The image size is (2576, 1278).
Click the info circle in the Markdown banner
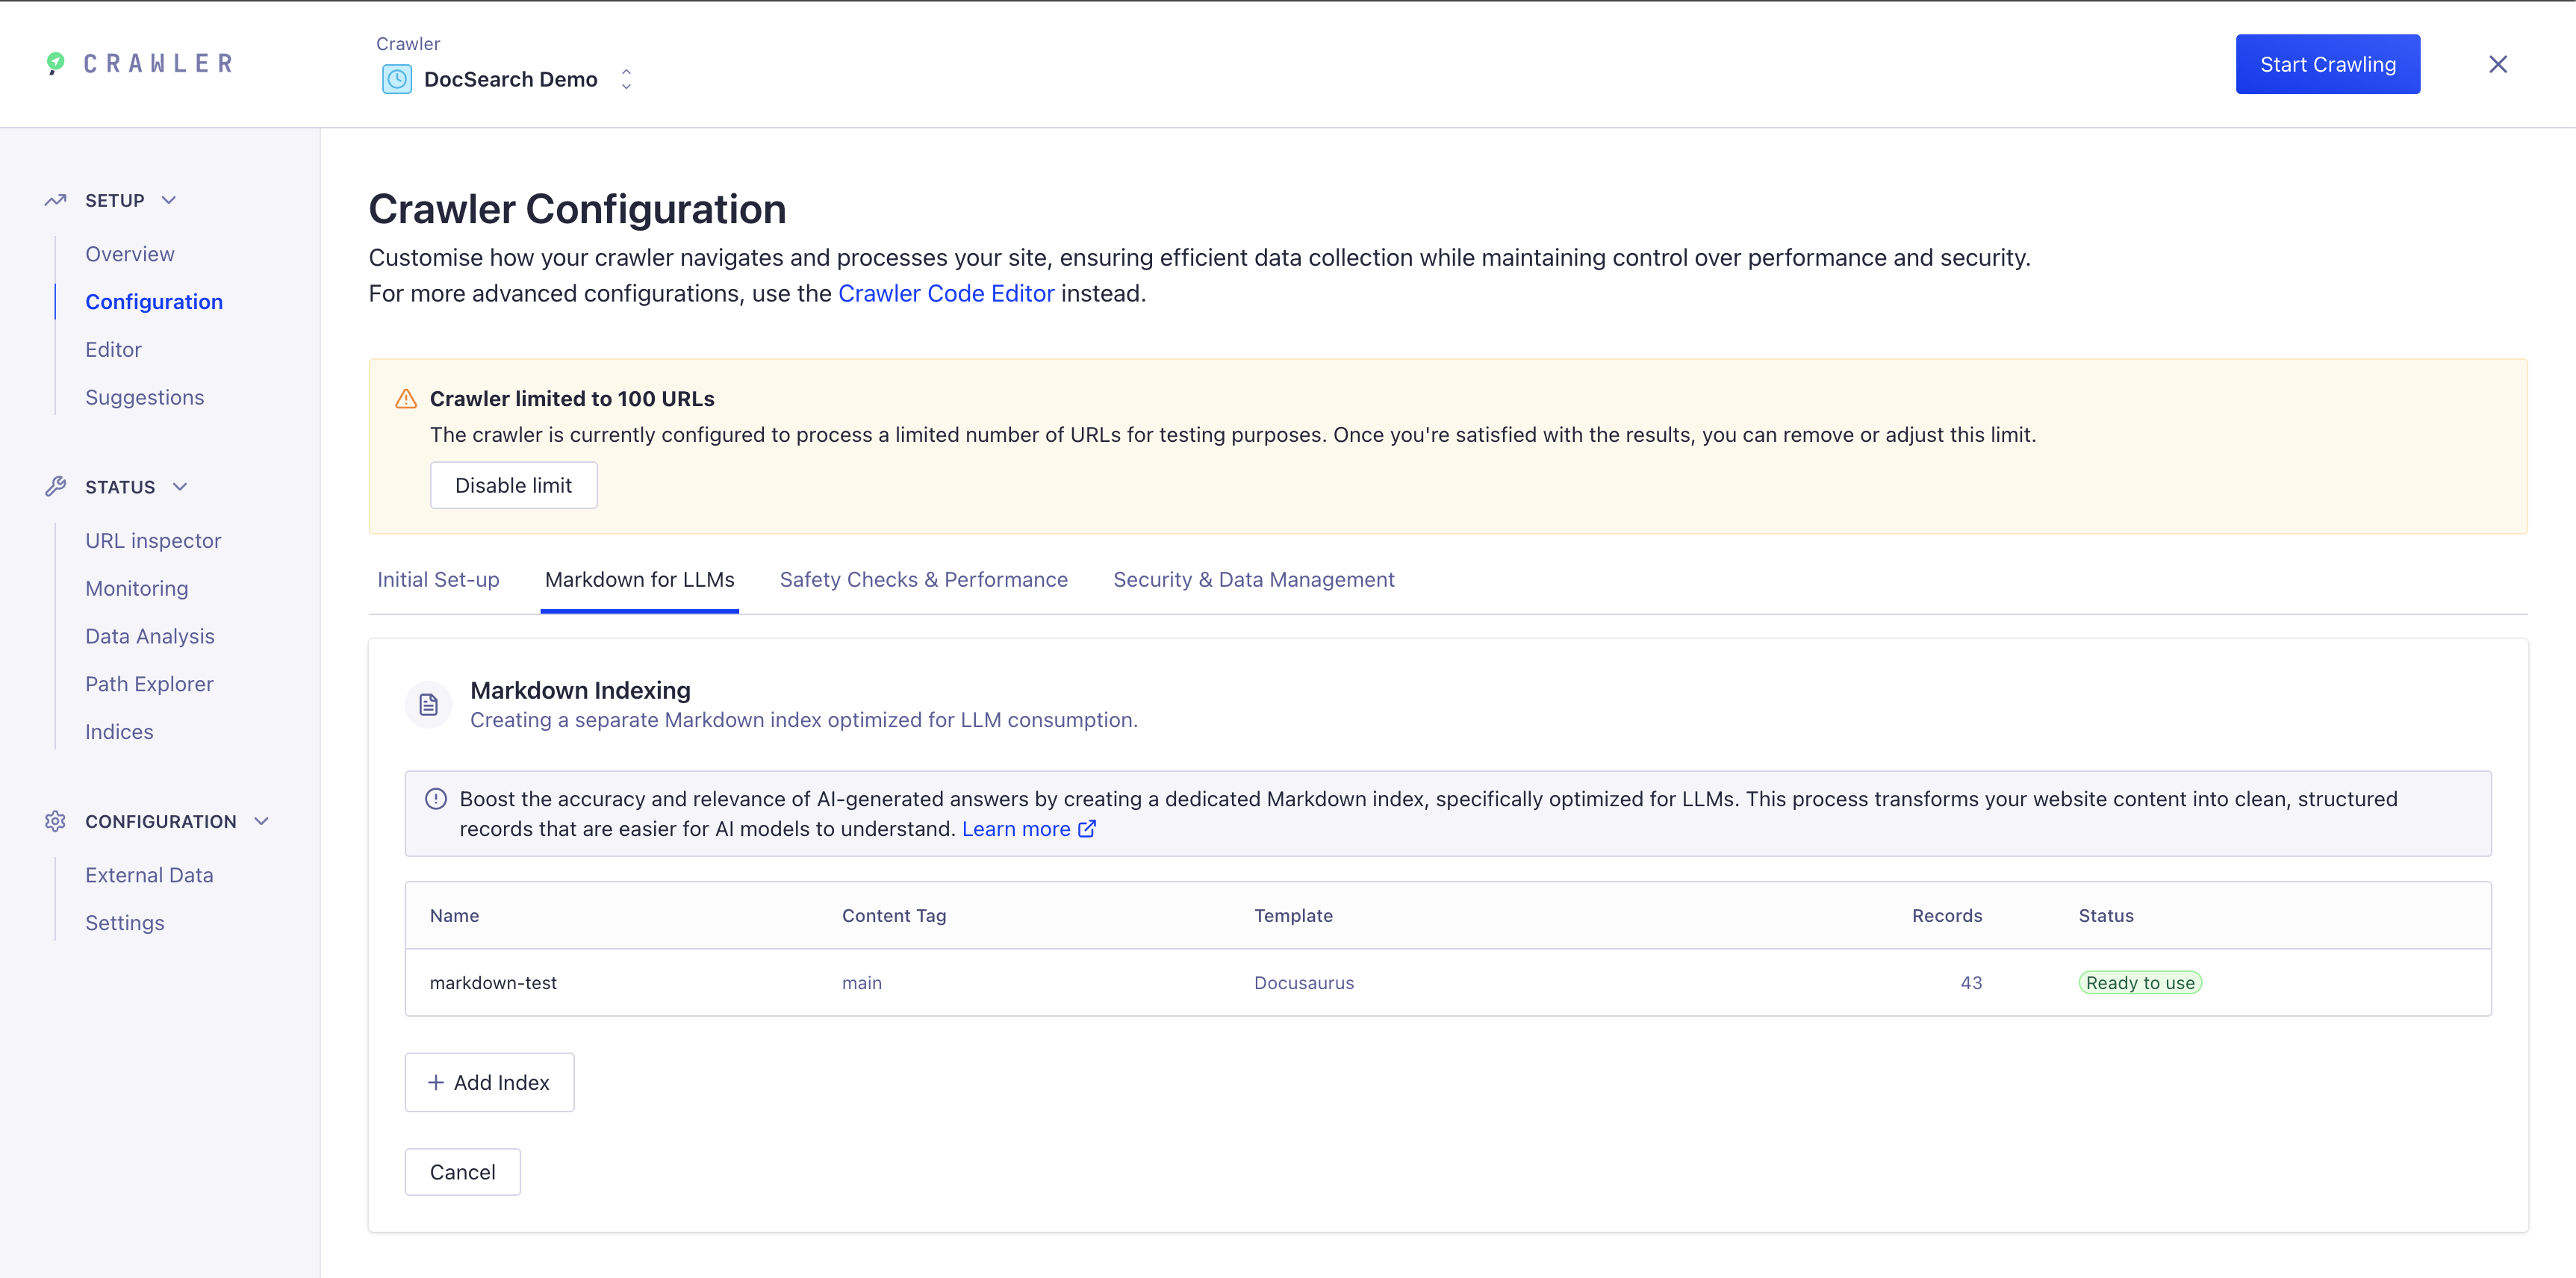click(x=435, y=799)
